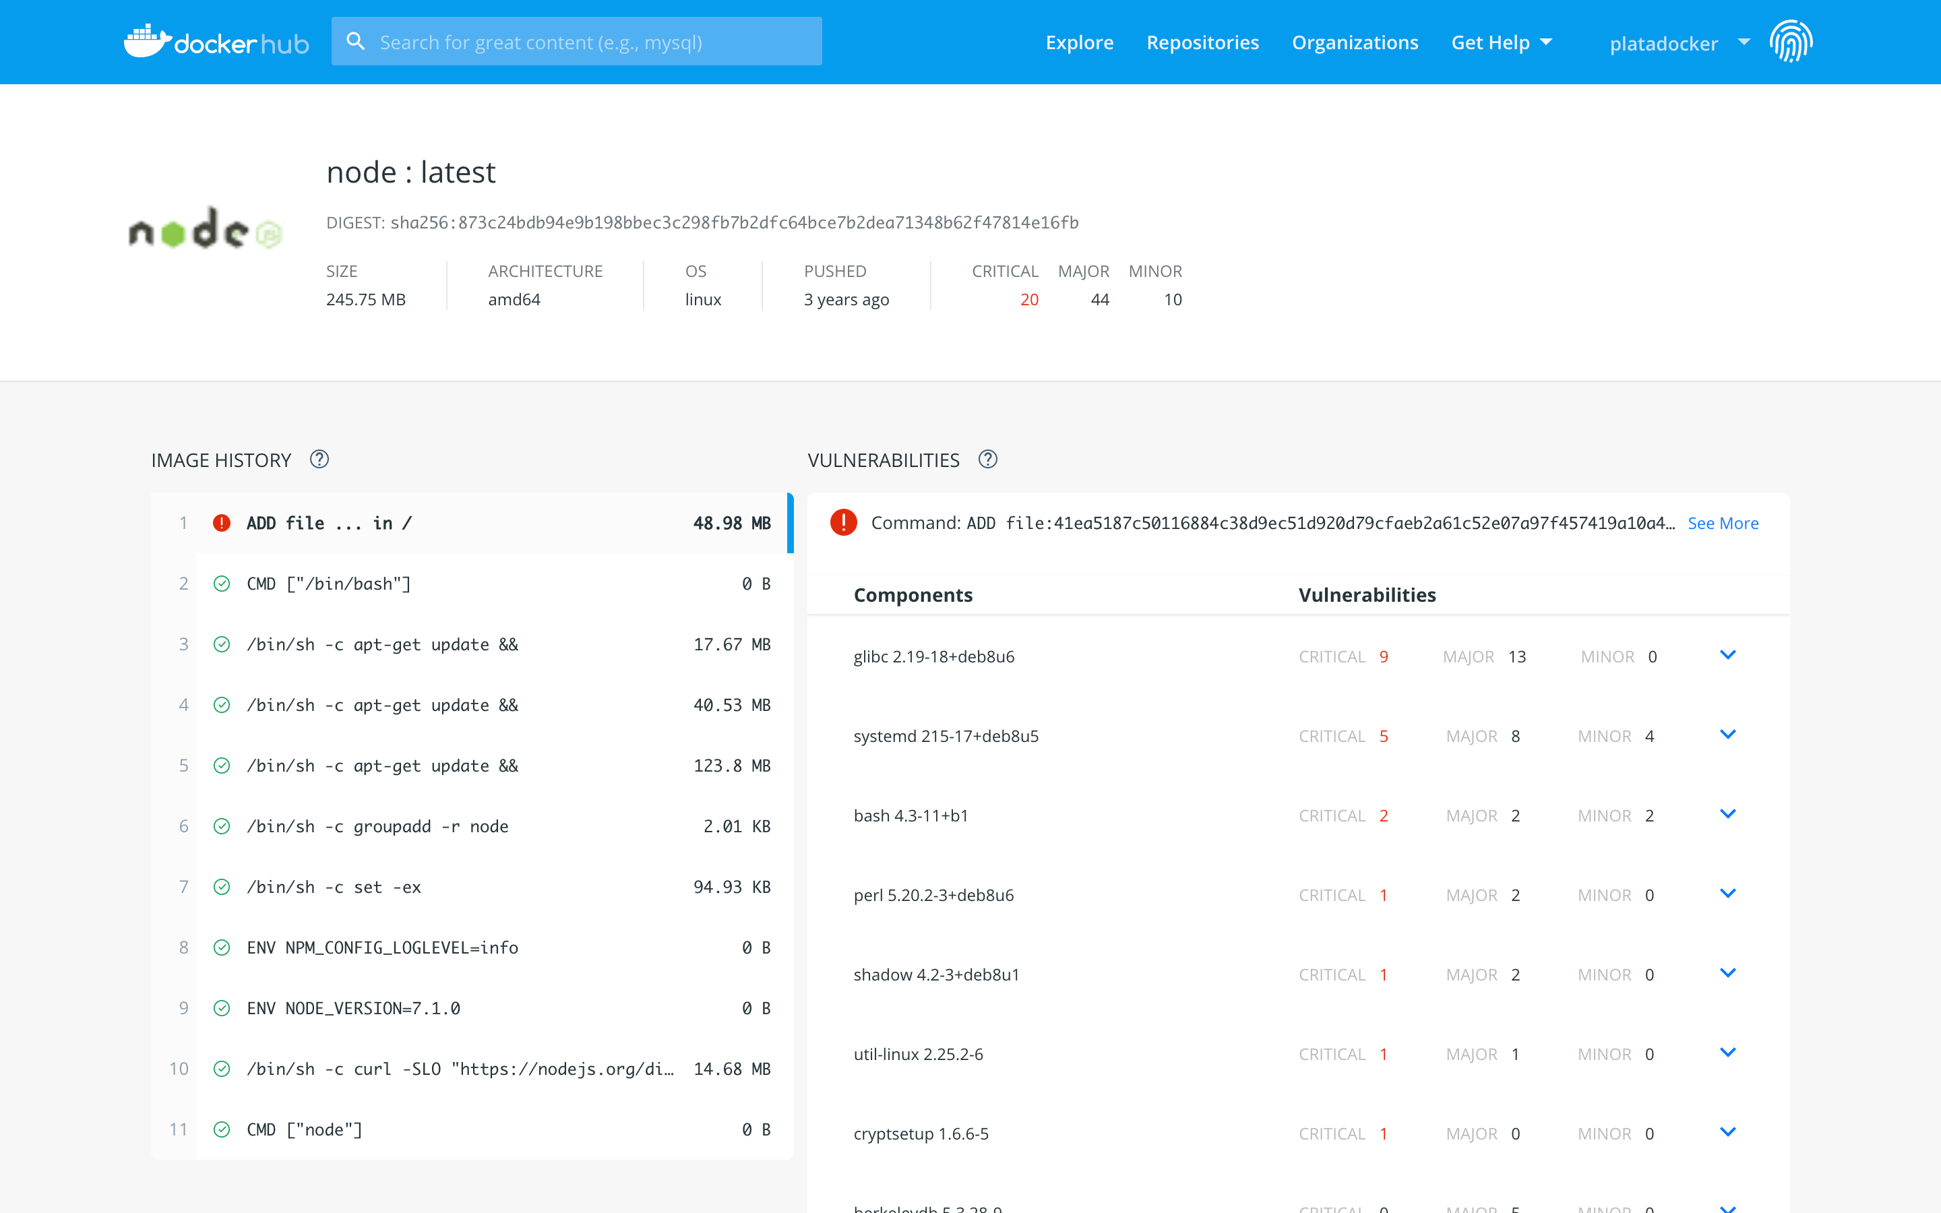Click the search magnifier icon
The width and height of the screenshot is (1941, 1213).
pos(355,42)
